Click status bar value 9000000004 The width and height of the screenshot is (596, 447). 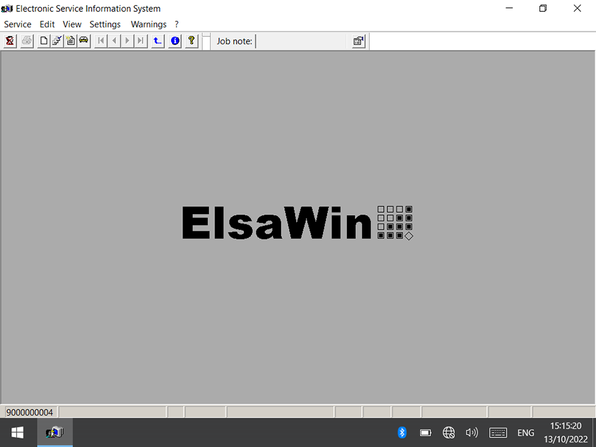[x=30, y=412]
